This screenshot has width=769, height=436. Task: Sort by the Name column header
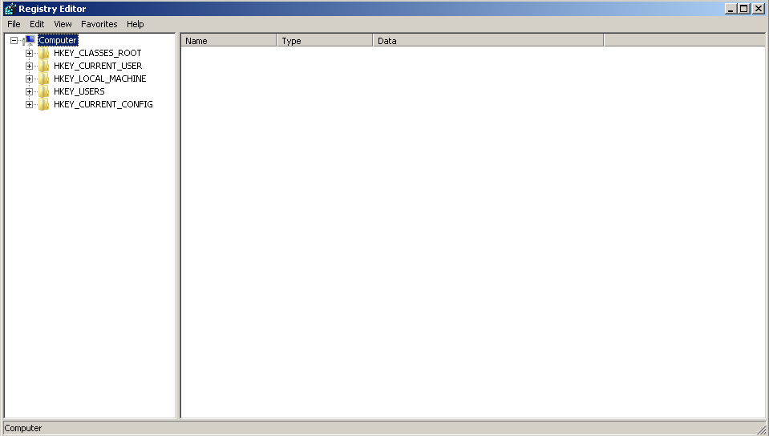[229, 41]
